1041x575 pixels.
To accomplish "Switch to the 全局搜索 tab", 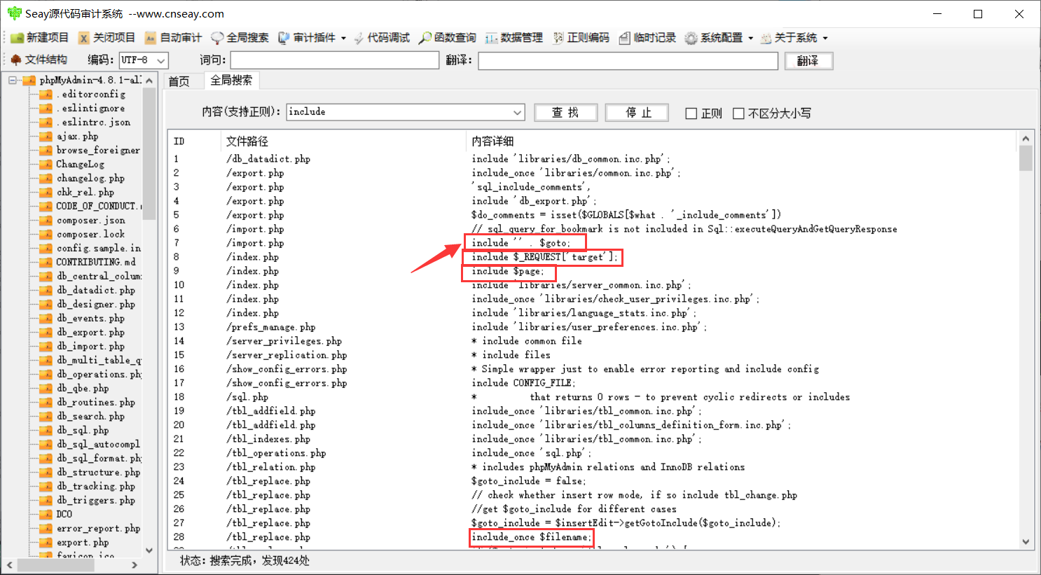I will [x=232, y=81].
